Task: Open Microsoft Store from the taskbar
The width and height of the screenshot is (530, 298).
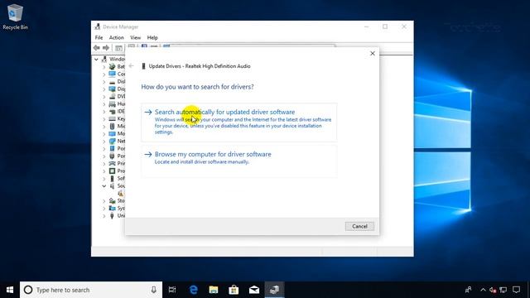Action: click(x=234, y=290)
